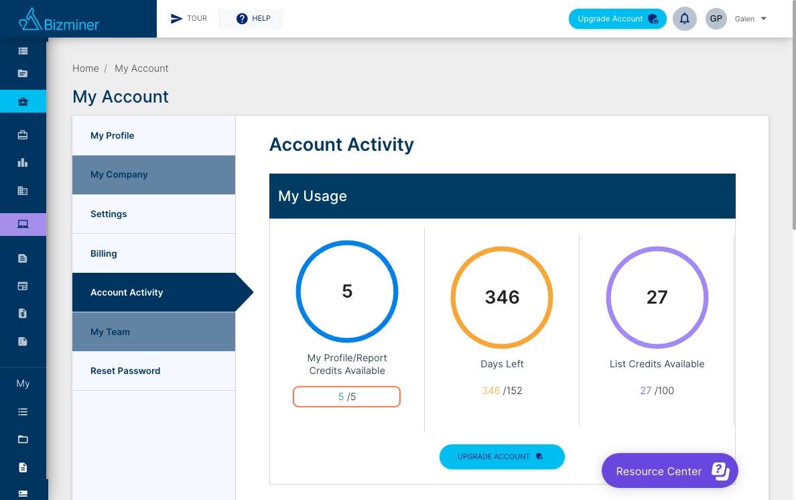
Task: Open the Resource Center button
Action: tap(669, 471)
